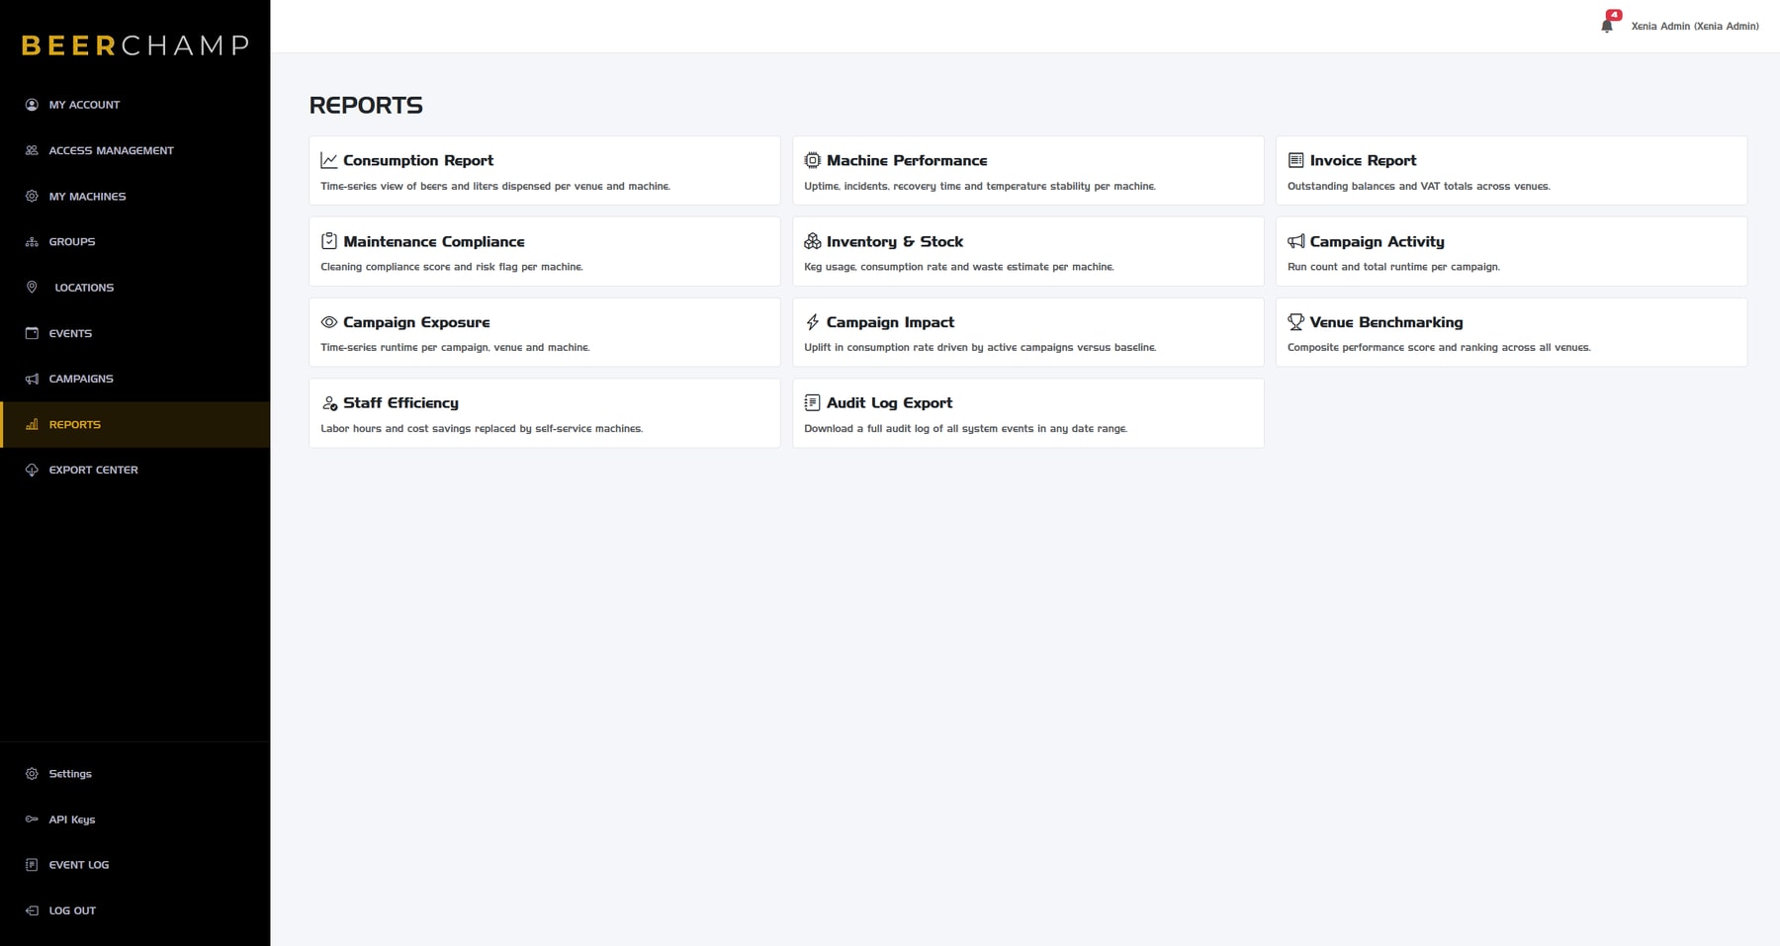Click the Settings gear icon
Viewport: 1780px width, 946px height.
[32, 773]
